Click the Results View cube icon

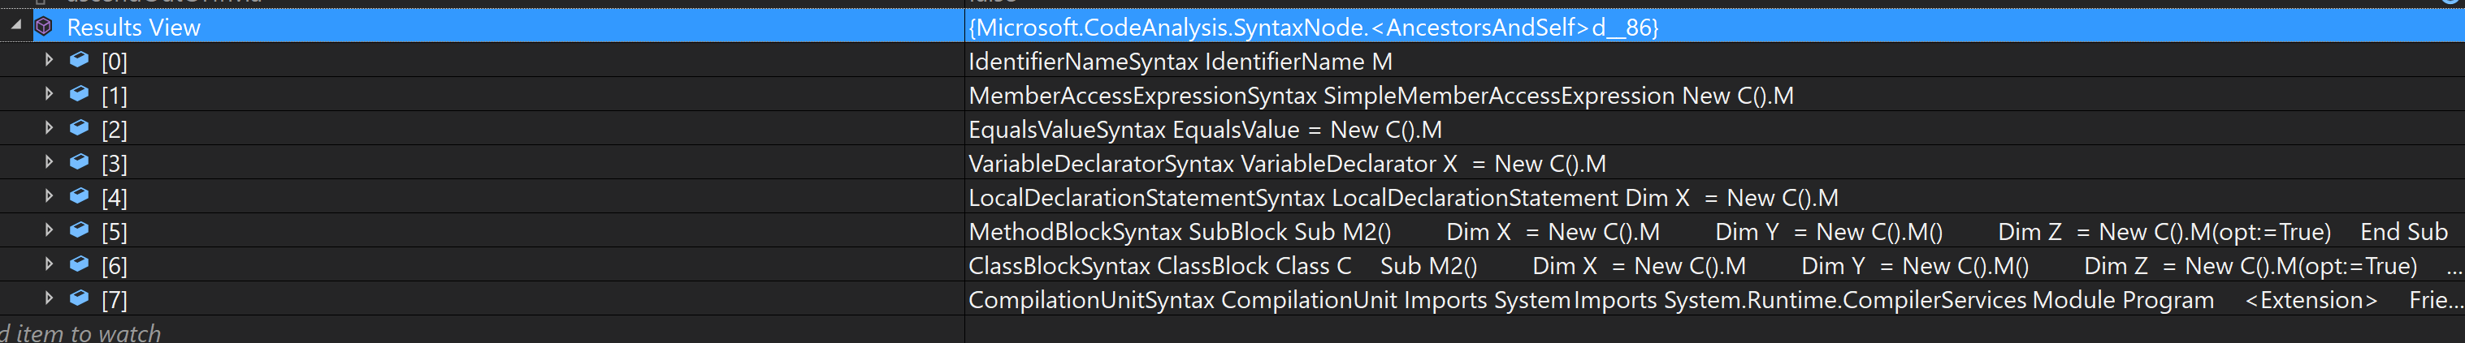coord(44,27)
